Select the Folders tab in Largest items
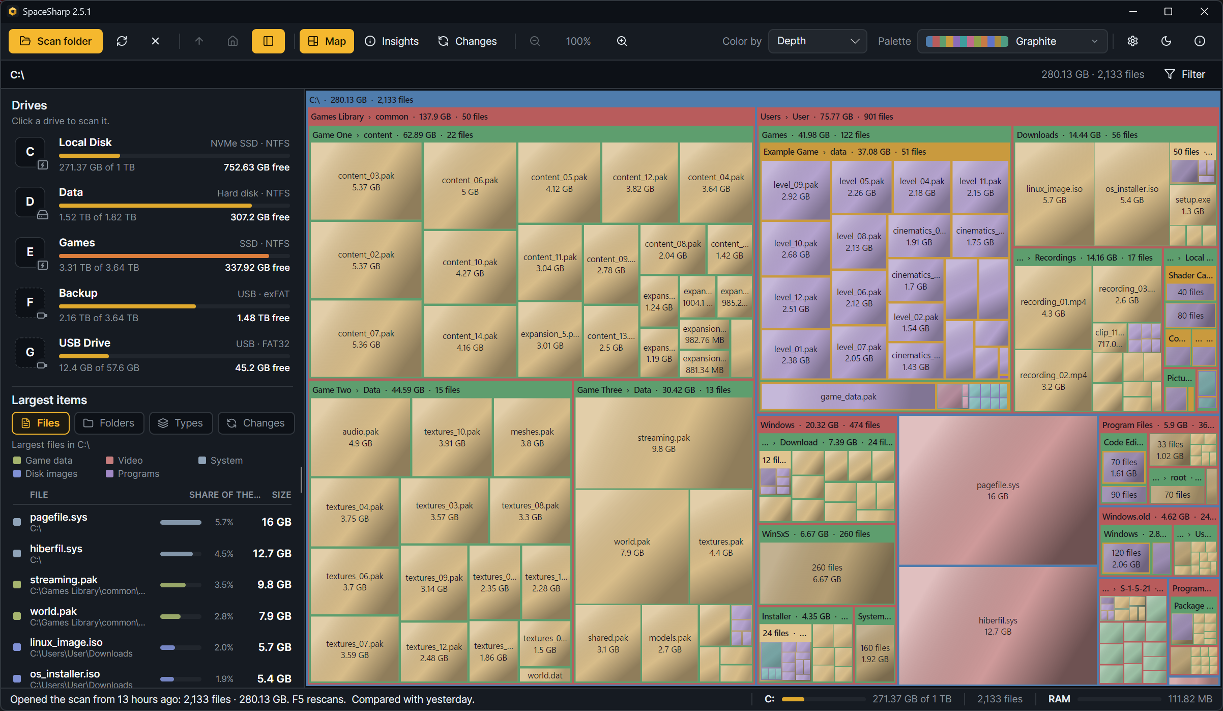The width and height of the screenshot is (1223, 711). (109, 423)
